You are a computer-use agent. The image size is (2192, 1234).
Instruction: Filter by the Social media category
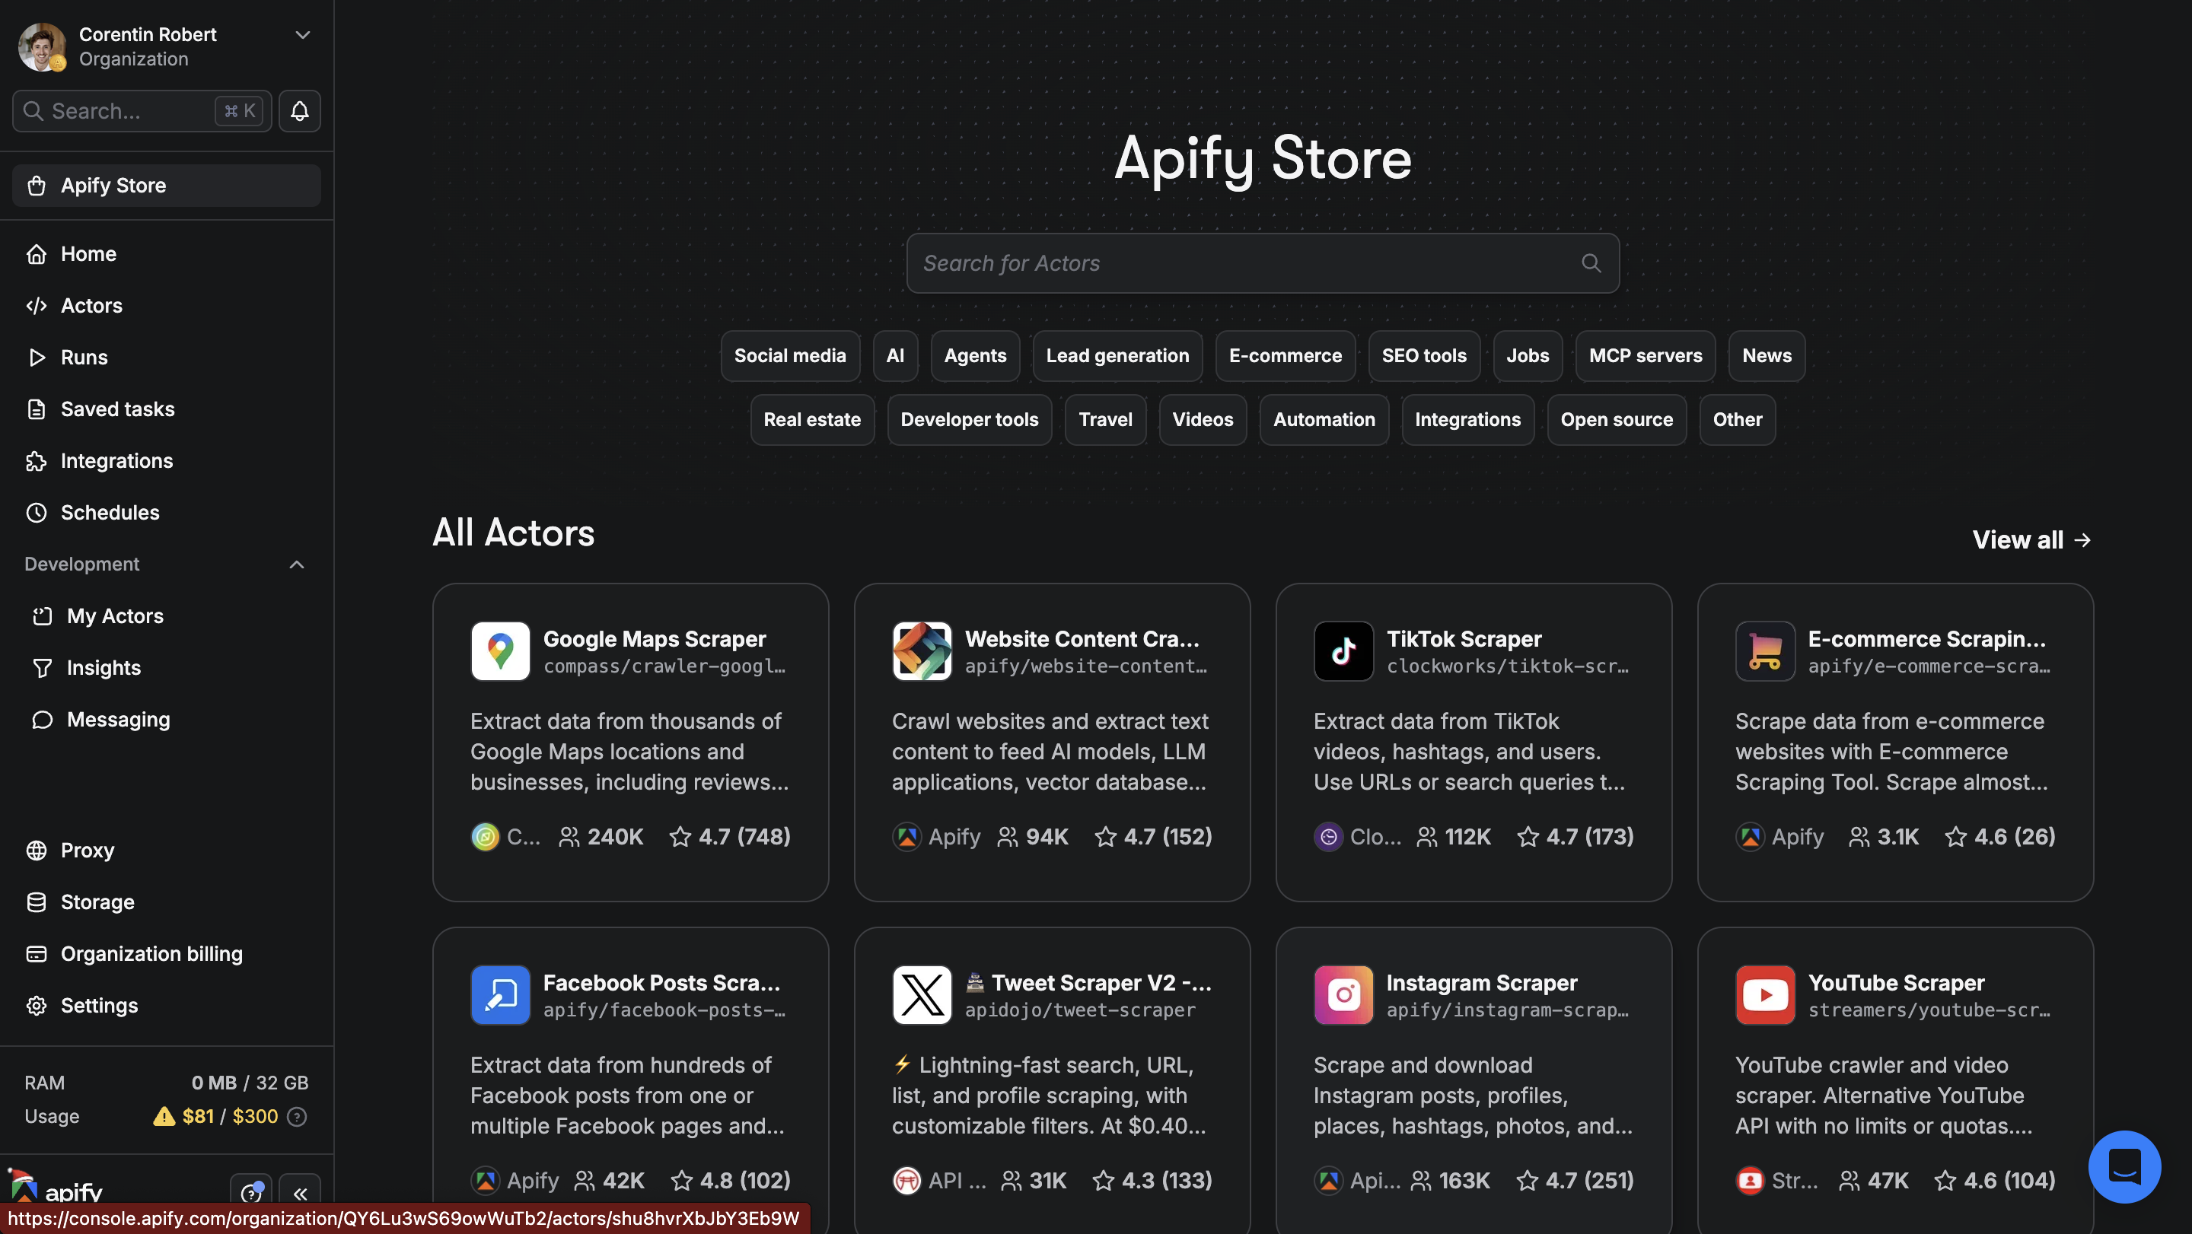(x=790, y=355)
